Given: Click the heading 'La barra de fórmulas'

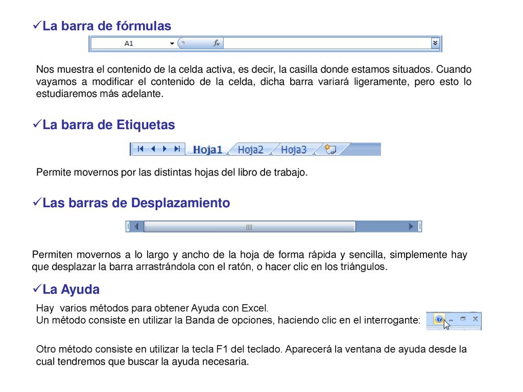Looking at the screenshot, I should [107, 26].
